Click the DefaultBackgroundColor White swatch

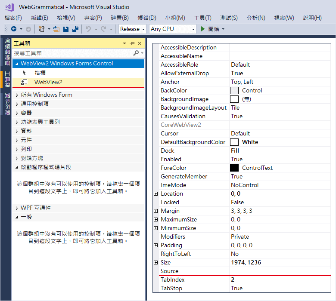234,142
